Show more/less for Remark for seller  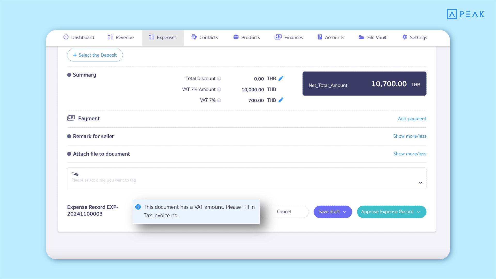click(x=410, y=136)
